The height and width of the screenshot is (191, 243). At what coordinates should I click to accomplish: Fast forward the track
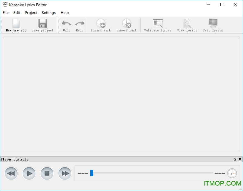click(x=65, y=173)
